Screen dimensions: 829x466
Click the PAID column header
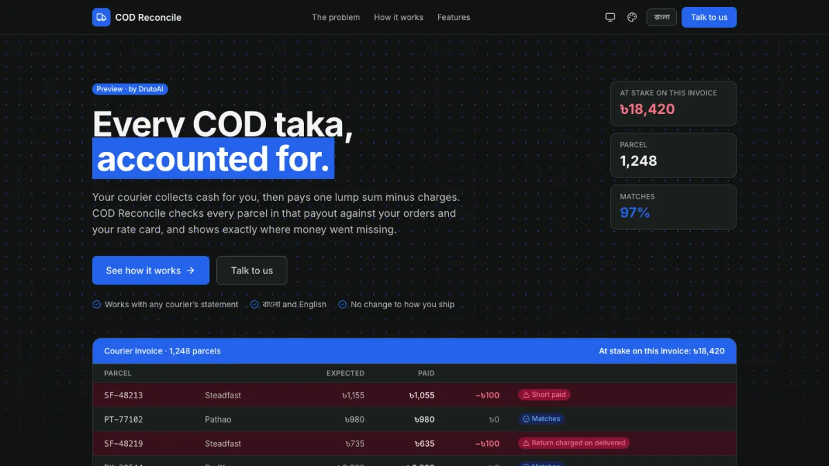pos(426,373)
